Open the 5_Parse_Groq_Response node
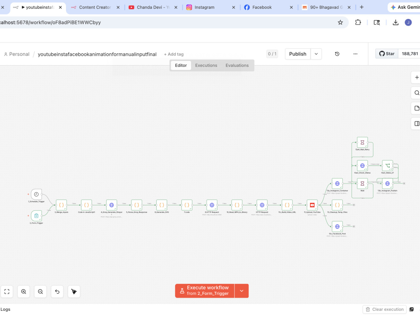 coord(136,205)
